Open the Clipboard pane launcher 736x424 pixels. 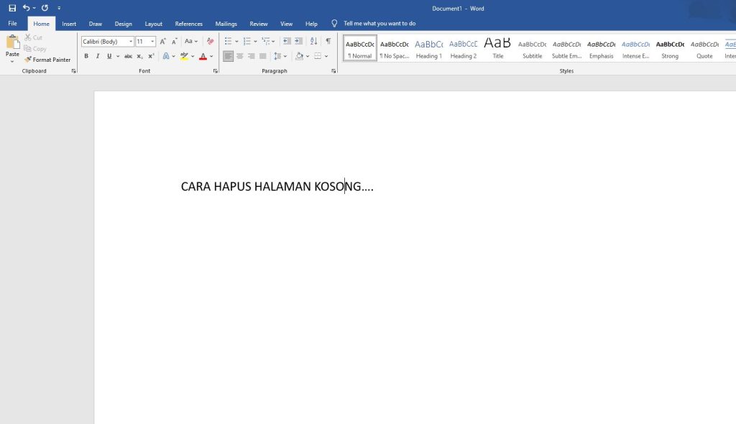(74, 71)
